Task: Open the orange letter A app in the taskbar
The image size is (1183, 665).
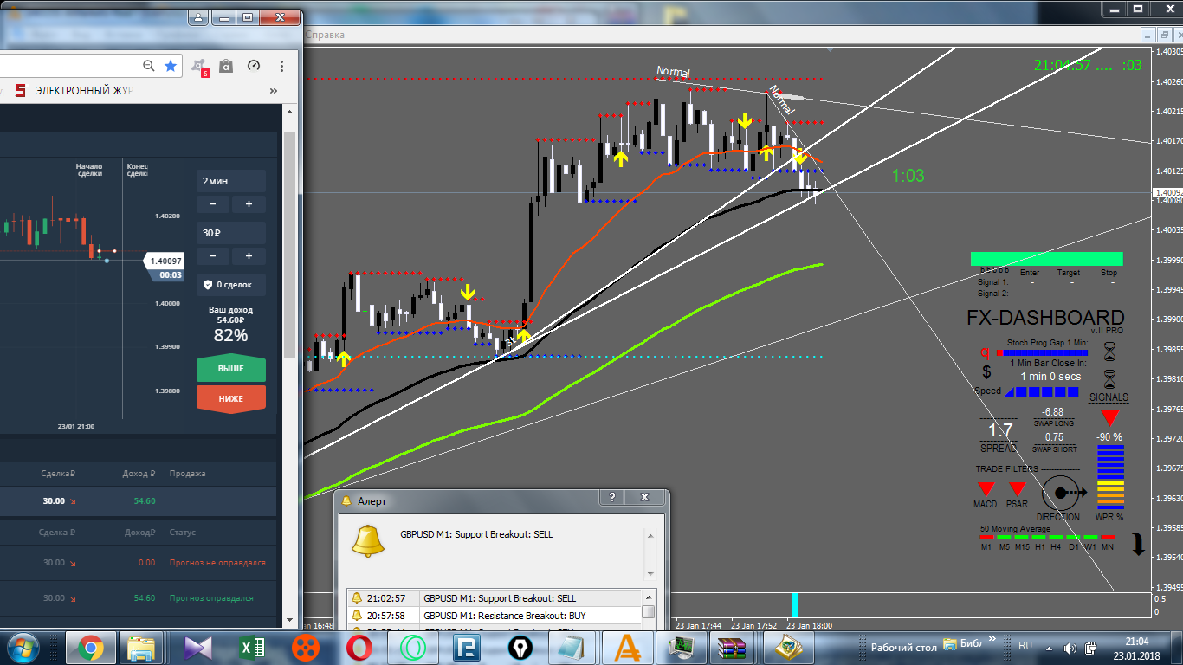Action: [x=628, y=648]
